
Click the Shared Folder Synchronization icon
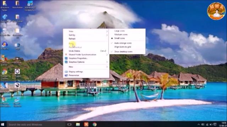click(x=66, y=55)
